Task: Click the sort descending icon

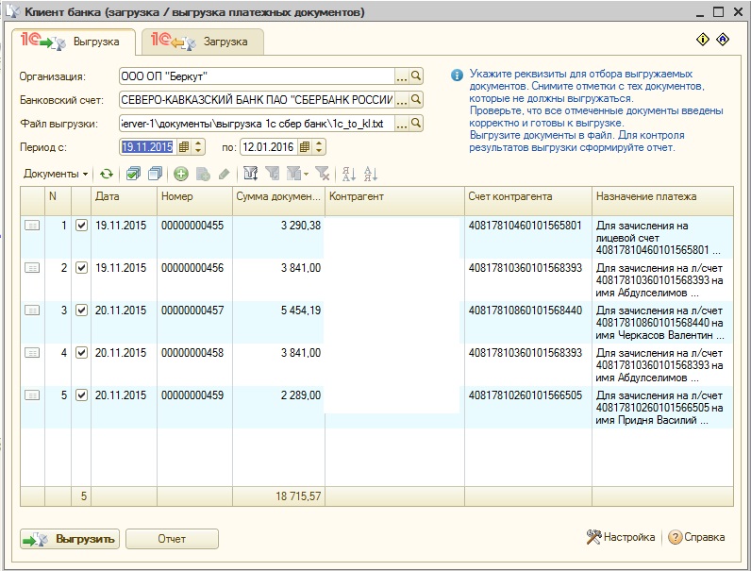Action: pyautogui.click(x=370, y=174)
